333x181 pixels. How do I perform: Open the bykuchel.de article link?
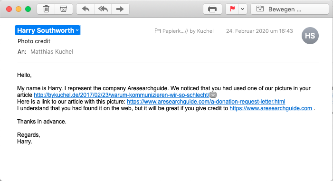click(x=122, y=95)
